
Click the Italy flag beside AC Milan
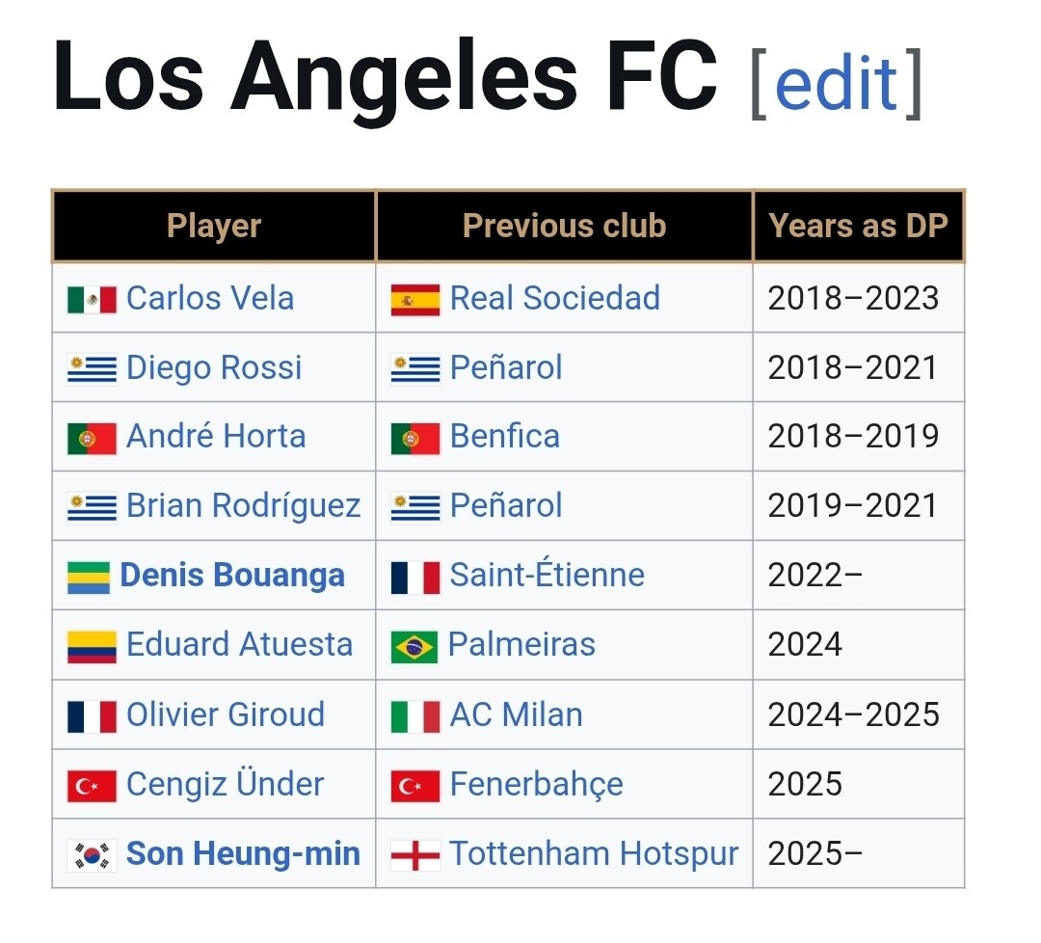[415, 715]
